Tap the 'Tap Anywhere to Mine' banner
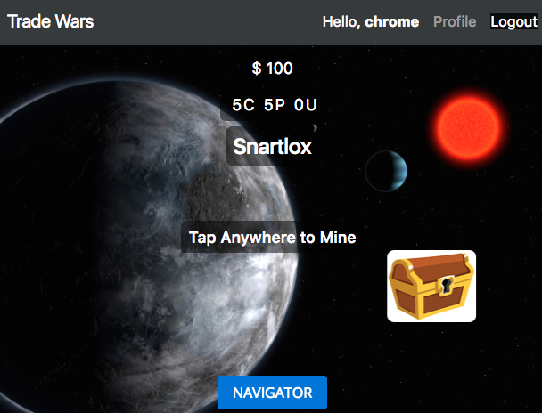 coord(273,238)
